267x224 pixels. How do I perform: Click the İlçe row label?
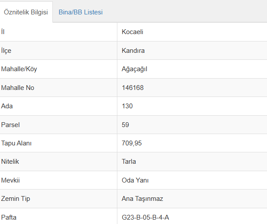(x=7, y=51)
